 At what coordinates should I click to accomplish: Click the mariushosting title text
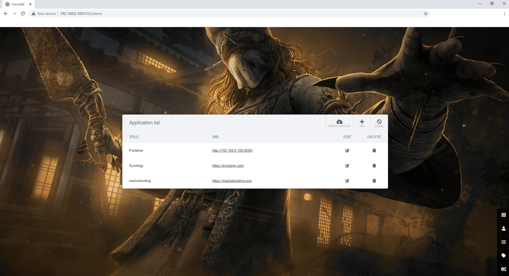click(x=140, y=181)
